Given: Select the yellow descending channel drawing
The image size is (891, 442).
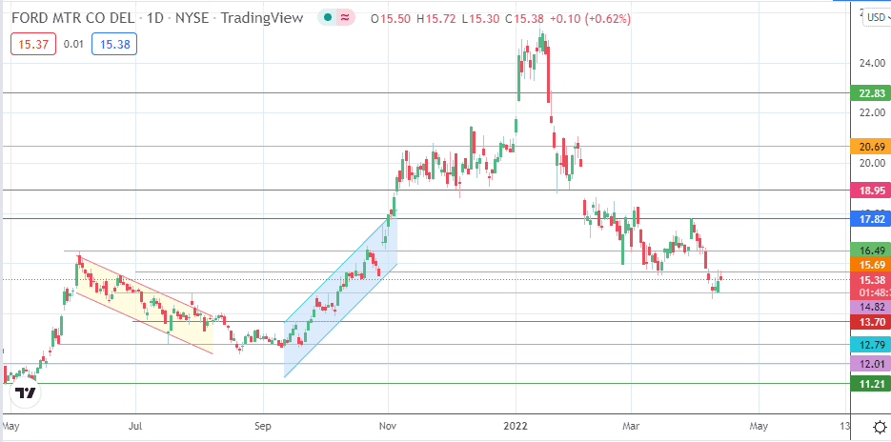Looking at the screenshot, I should point(145,306).
